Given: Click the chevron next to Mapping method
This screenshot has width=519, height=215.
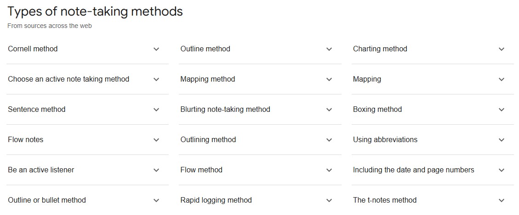Looking at the screenshot, I should [x=329, y=79].
